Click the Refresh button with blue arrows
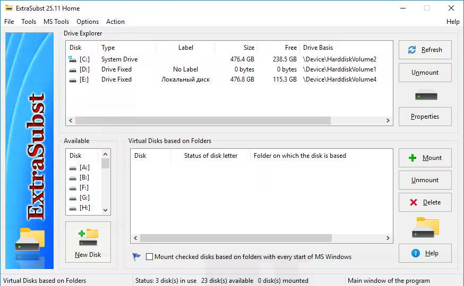 click(x=425, y=50)
